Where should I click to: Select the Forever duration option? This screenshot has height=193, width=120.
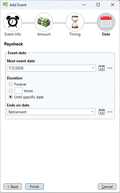(11, 84)
